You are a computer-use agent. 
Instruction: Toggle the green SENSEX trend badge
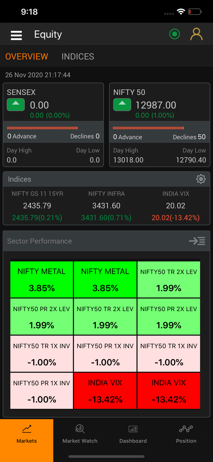[16, 105]
